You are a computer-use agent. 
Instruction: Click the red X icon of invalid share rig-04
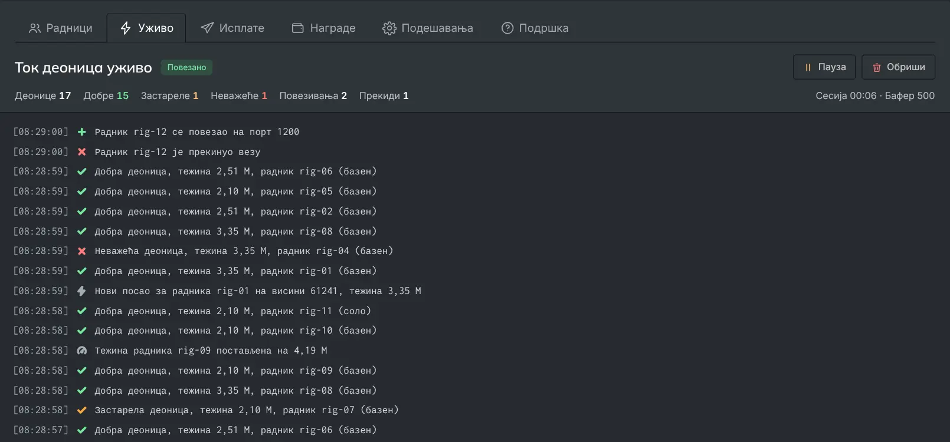[x=82, y=251]
